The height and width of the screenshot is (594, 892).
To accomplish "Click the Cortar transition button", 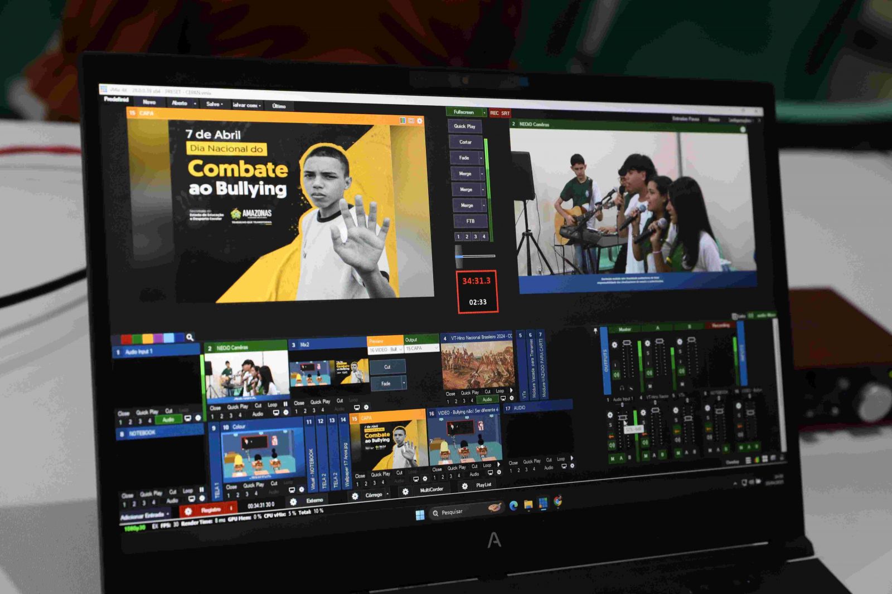I will pos(466,142).
